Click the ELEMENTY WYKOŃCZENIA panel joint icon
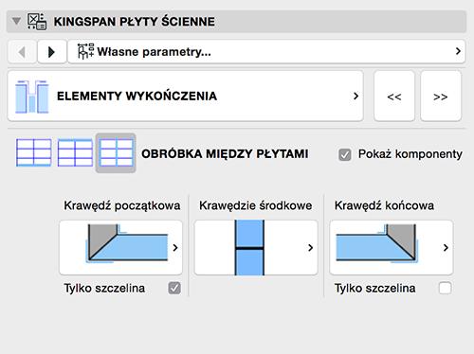Image resolution: width=474 pixels, height=354 pixels. click(x=32, y=97)
